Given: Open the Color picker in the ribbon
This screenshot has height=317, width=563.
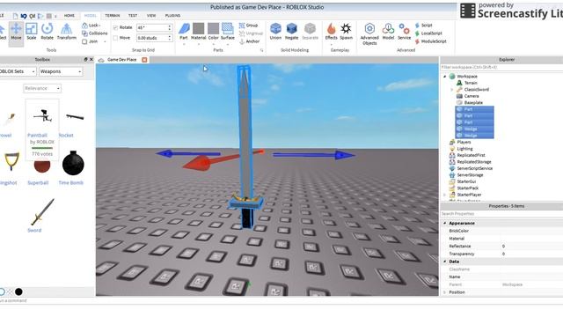Looking at the screenshot, I should coord(213,32).
